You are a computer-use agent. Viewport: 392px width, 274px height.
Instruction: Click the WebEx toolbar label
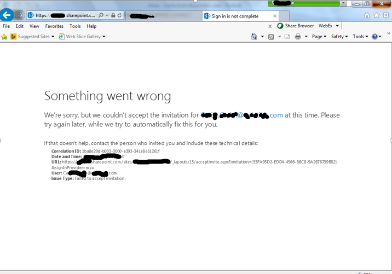[325, 26]
